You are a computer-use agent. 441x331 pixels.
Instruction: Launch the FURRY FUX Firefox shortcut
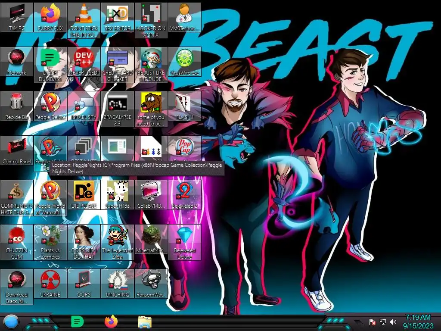[x=50, y=17]
